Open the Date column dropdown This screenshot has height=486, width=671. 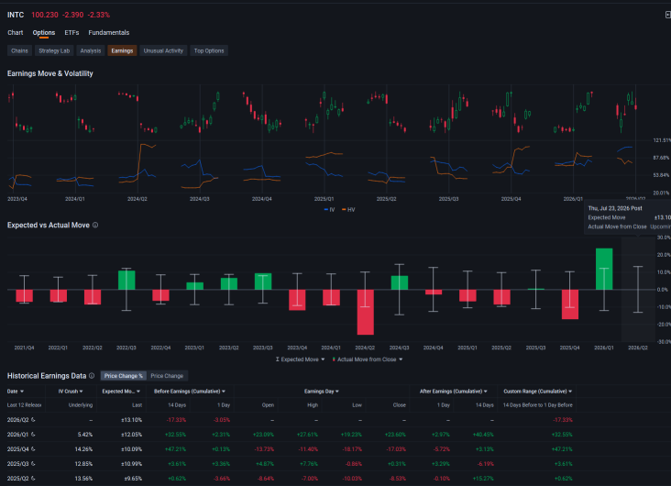click(16, 392)
